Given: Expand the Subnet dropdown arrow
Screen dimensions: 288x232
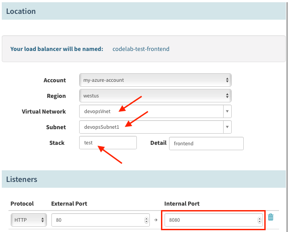Looking at the screenshot, I should coord(227,127).
